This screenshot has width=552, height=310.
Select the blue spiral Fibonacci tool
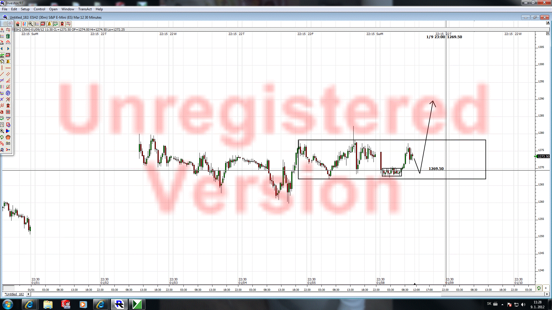[8, 93]
